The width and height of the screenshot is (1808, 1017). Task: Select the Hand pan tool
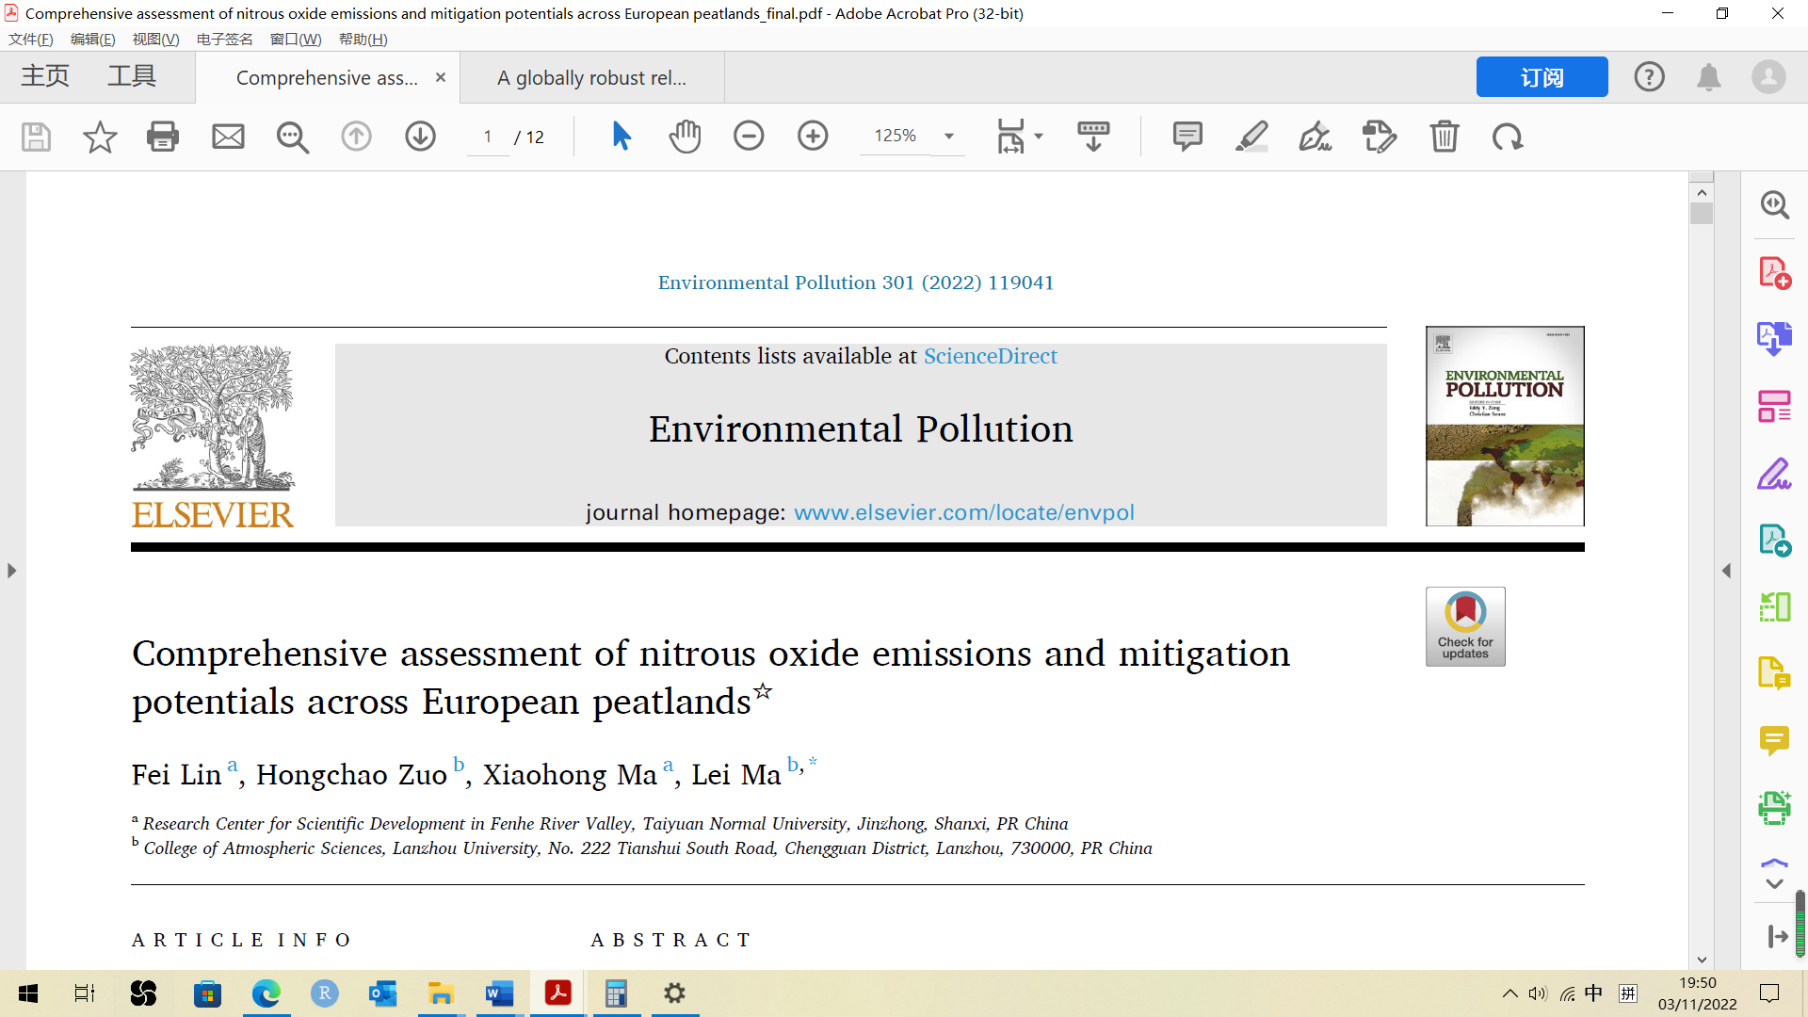685,137
